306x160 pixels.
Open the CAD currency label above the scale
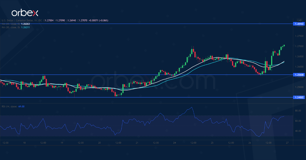tap(299, 20)
